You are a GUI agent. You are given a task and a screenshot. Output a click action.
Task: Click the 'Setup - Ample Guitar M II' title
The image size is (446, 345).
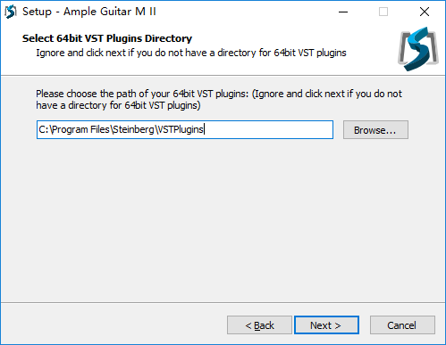tap(89, 12)
